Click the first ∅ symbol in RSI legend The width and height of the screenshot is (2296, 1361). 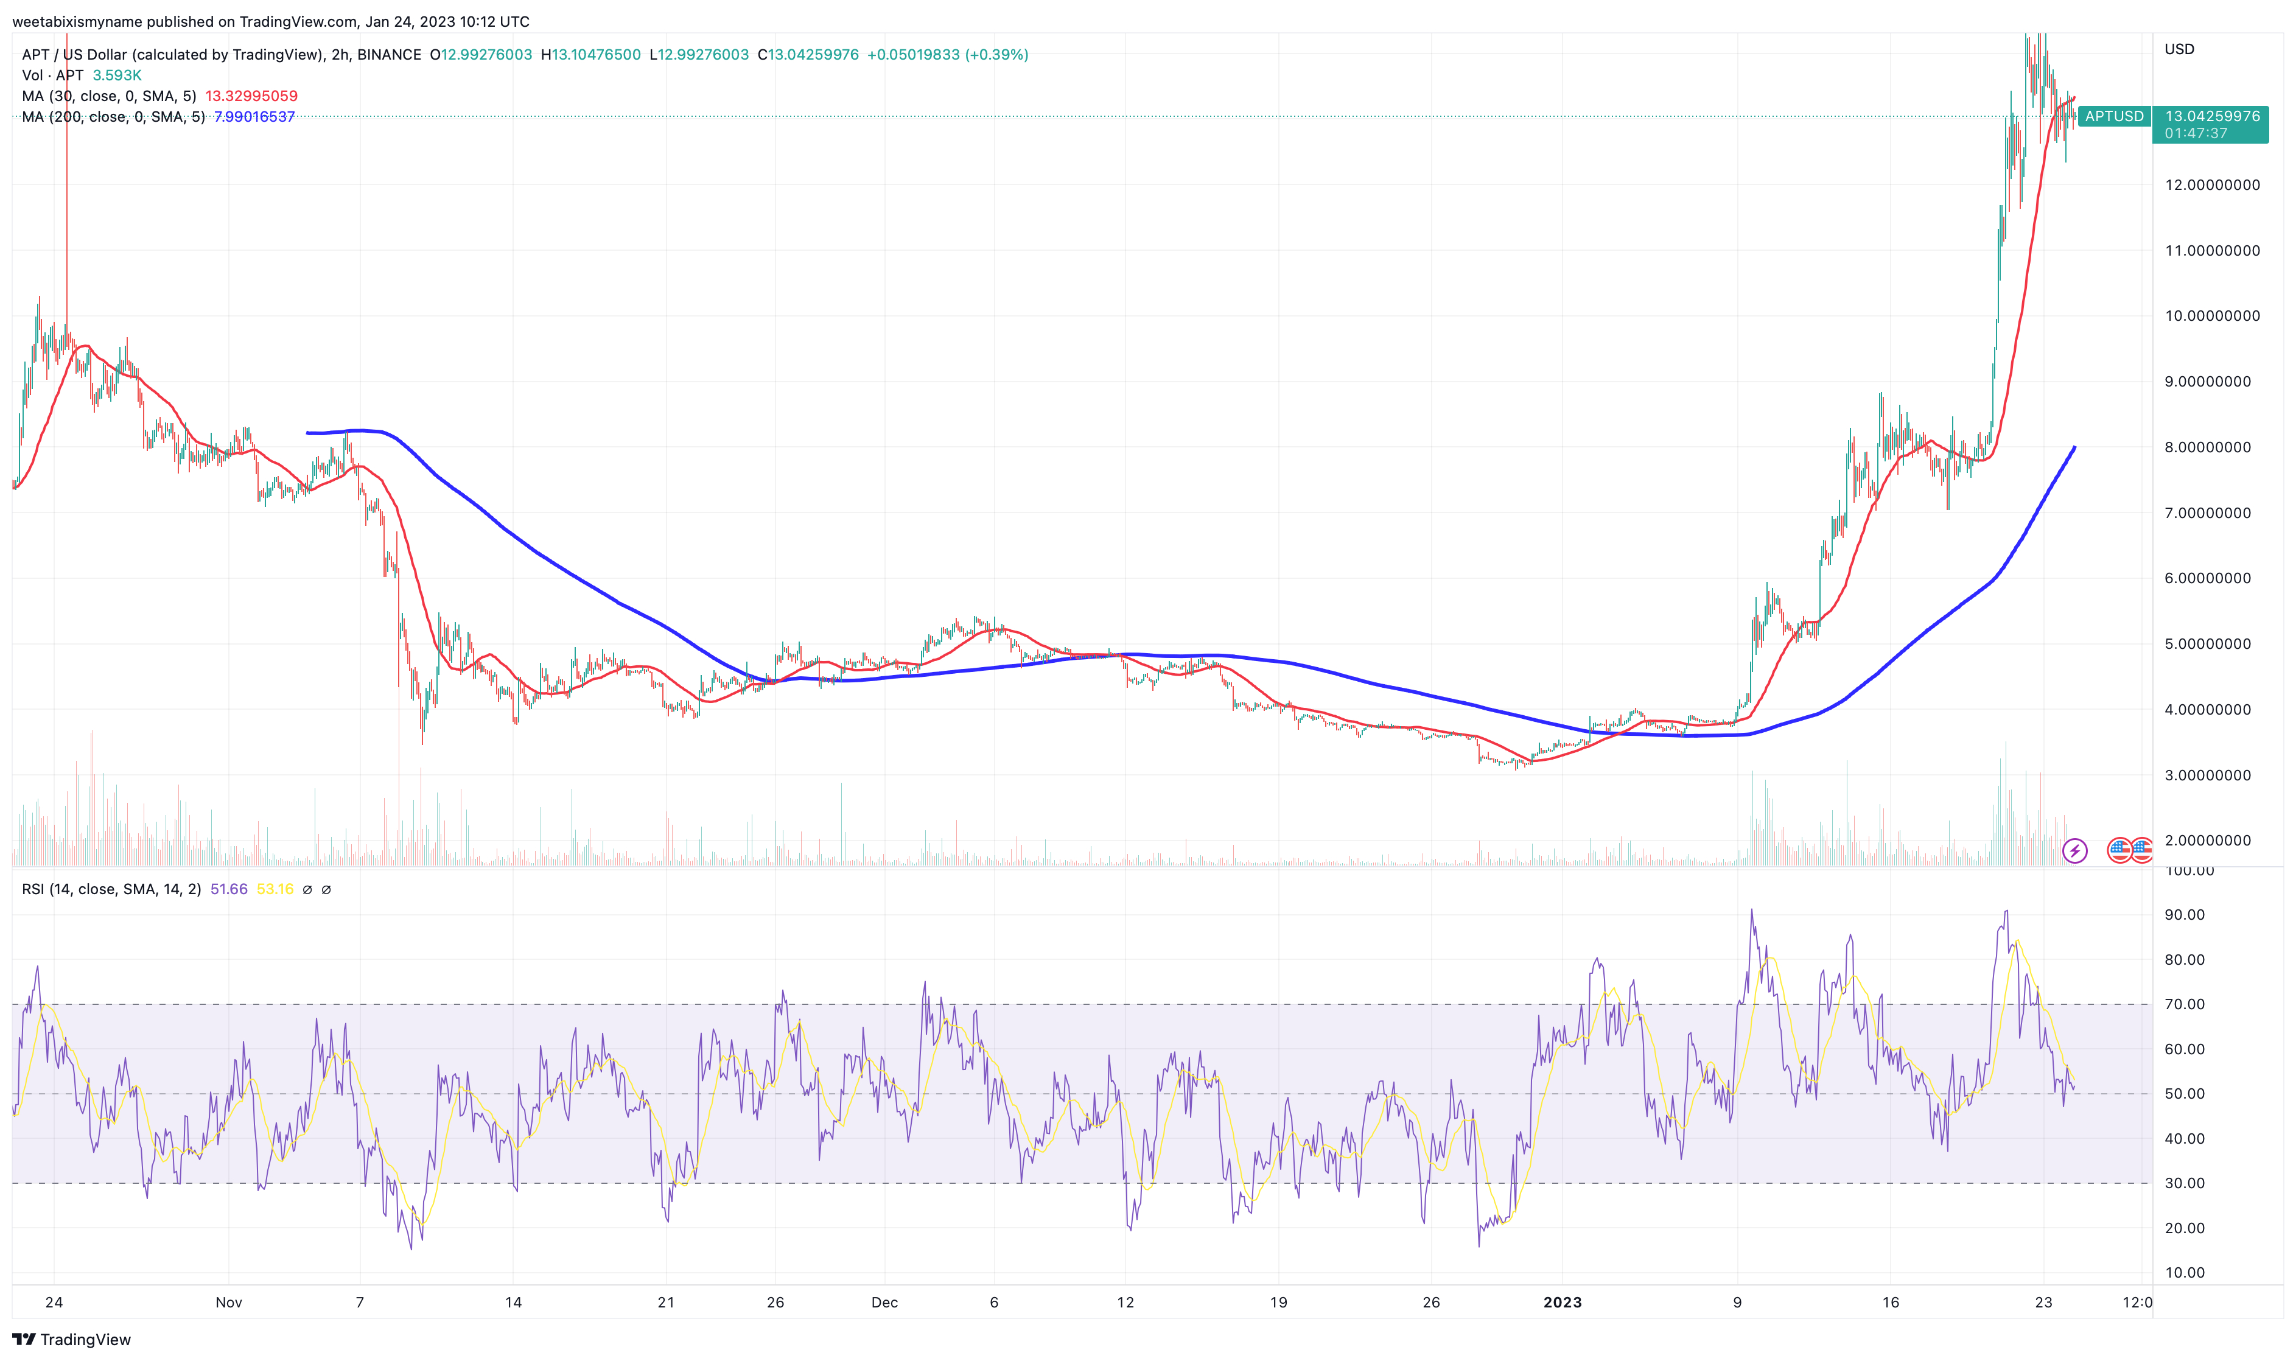[307, 890]
